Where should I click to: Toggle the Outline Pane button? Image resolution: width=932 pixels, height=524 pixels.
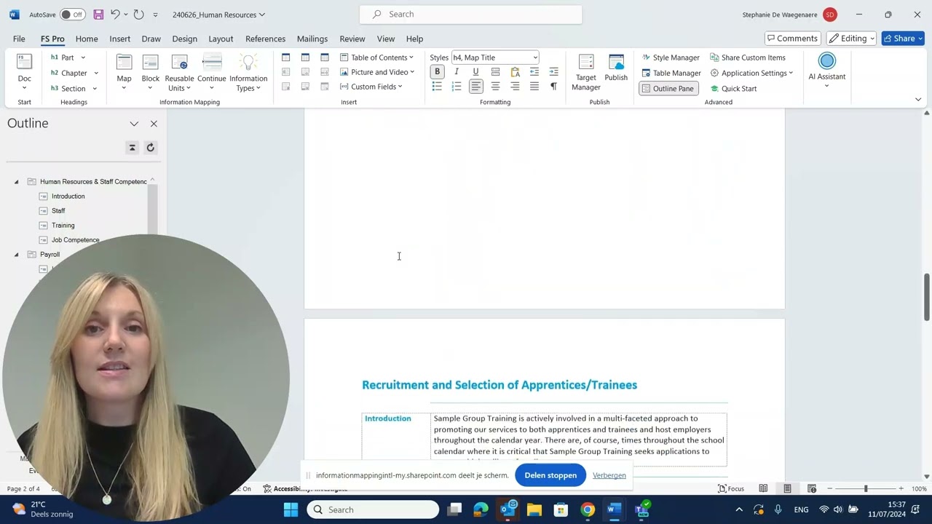point(668,89)
